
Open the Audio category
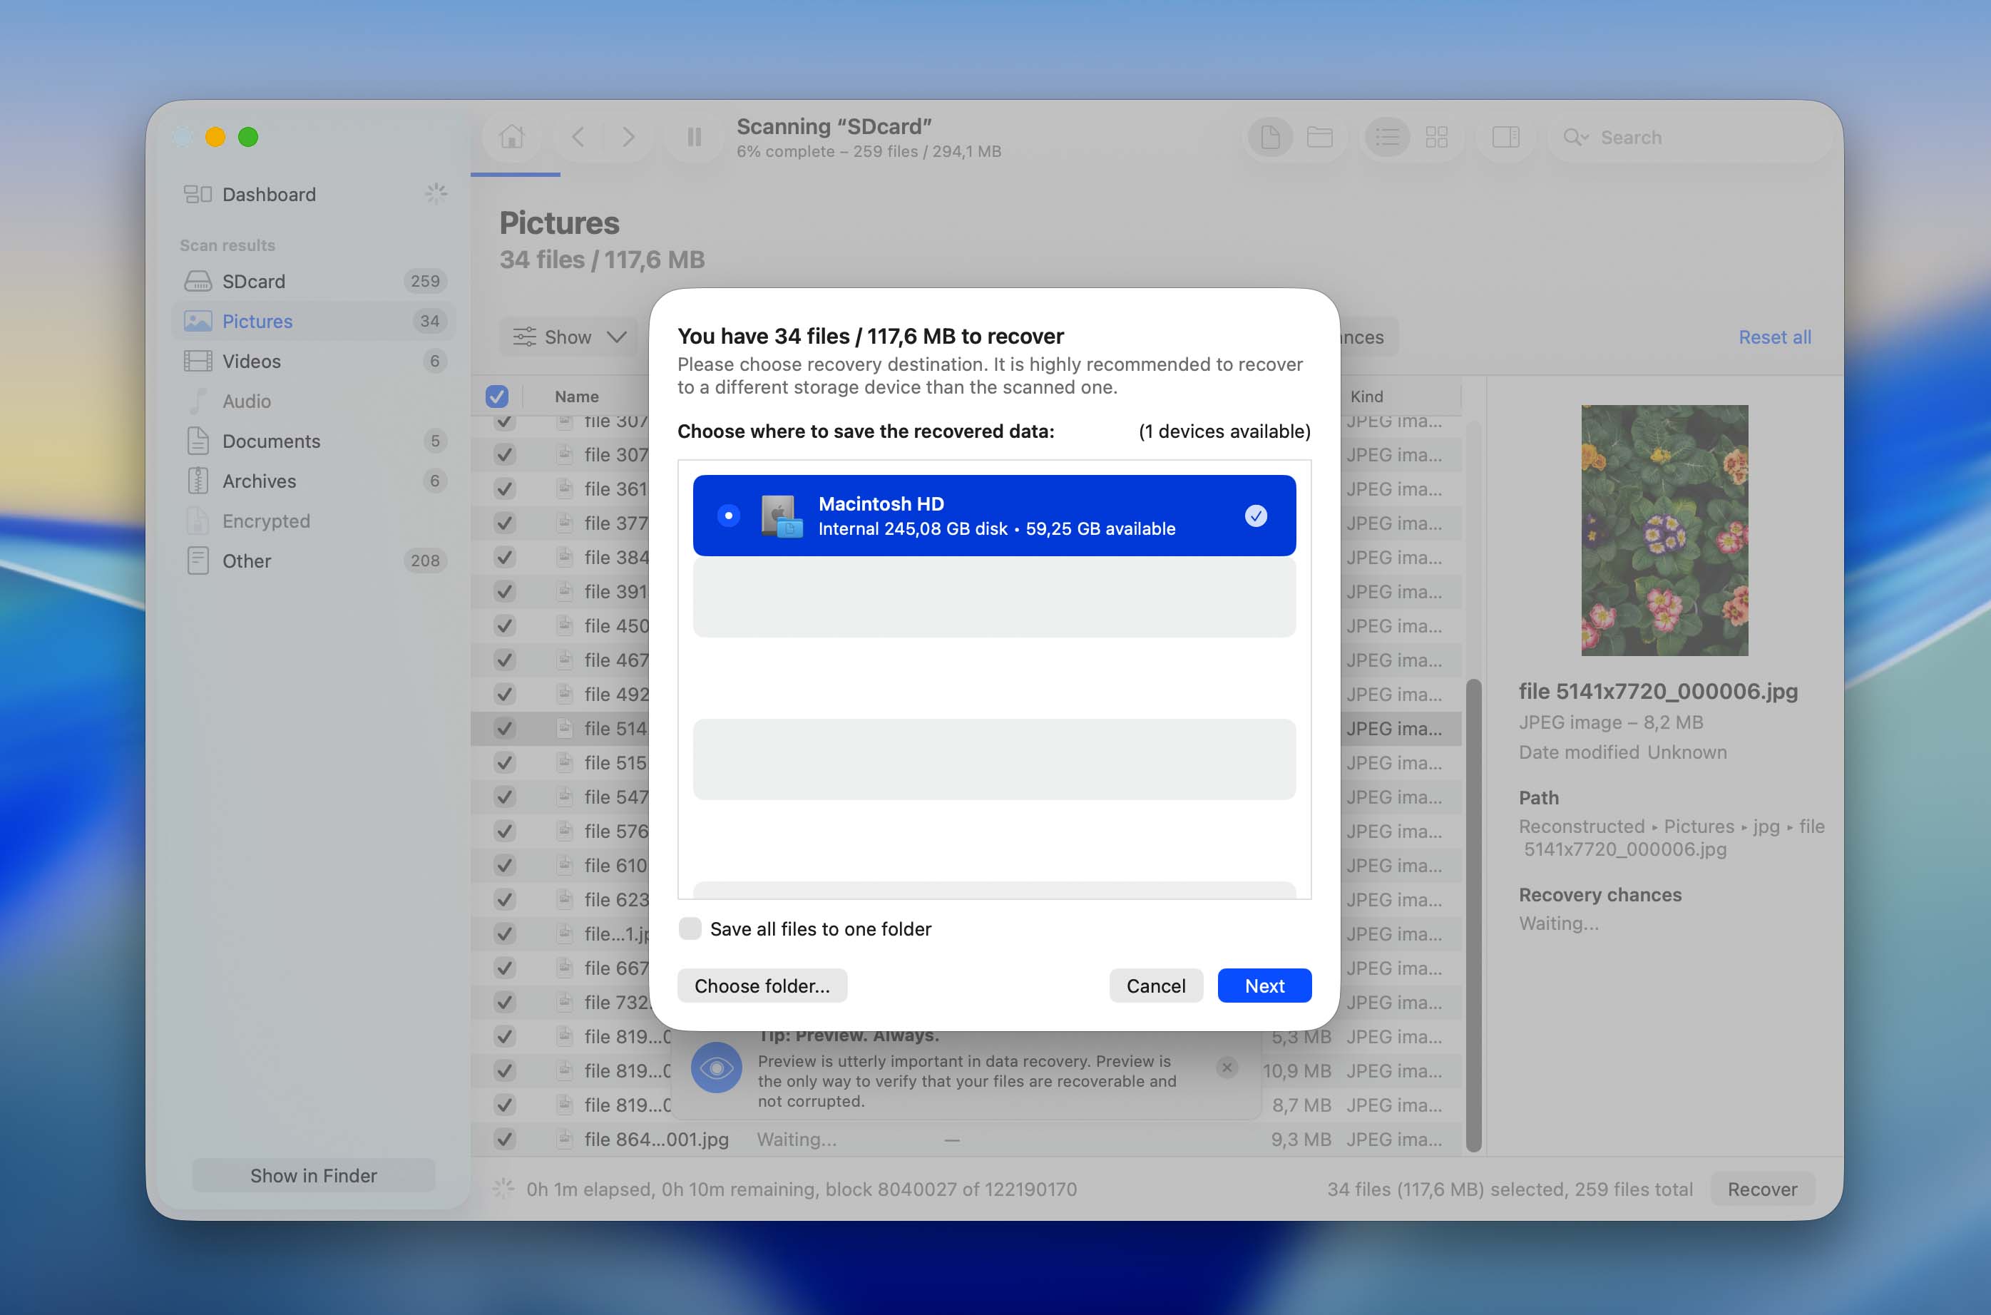coord(313,401)
